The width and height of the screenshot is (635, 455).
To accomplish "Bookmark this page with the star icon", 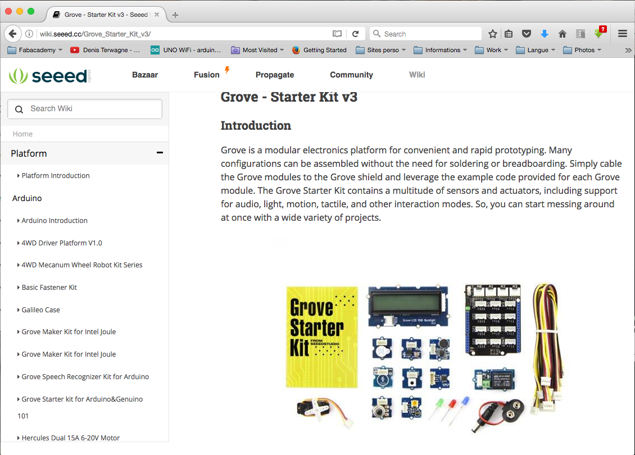I will pos(492,34).
